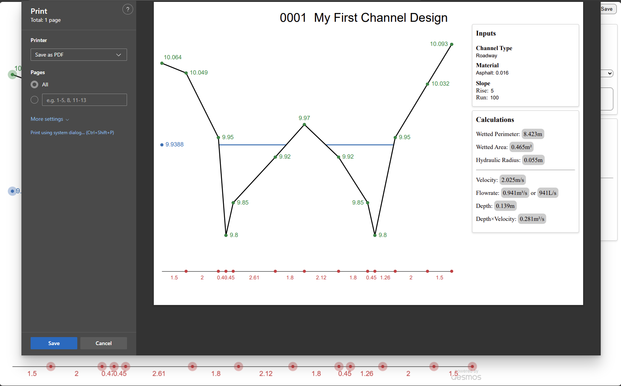Open Print using system dialog link

[x=72, y=133]
